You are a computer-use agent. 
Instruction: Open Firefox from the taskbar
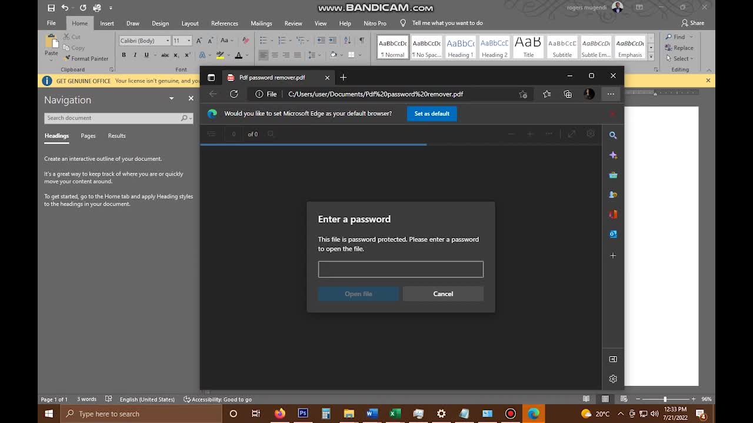(279, 414)
